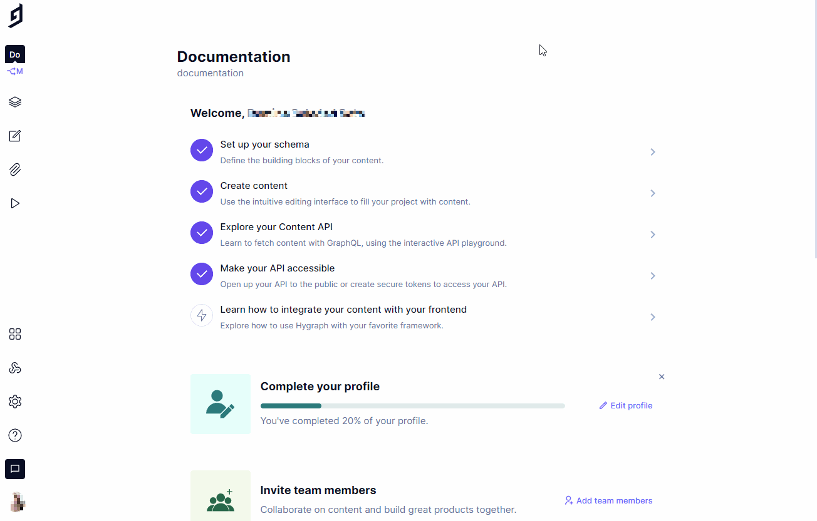Image resolution: width=817 pixels, height=521 pixels.
Task: Open the Assets section via the paperclip icon
Action: click(15, 169)
